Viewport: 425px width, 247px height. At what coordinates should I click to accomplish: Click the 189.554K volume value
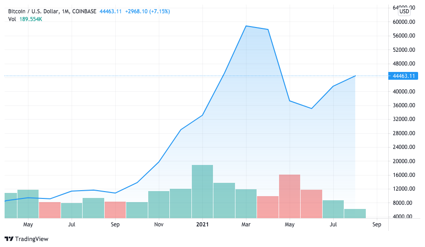31,19
